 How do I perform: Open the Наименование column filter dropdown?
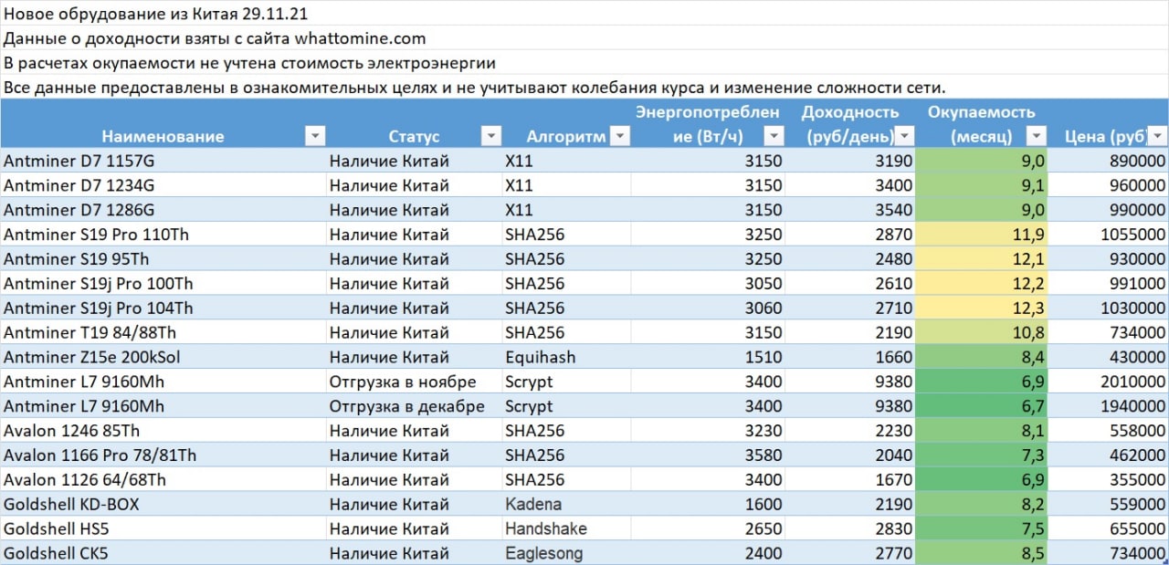[x=315, y=136]
